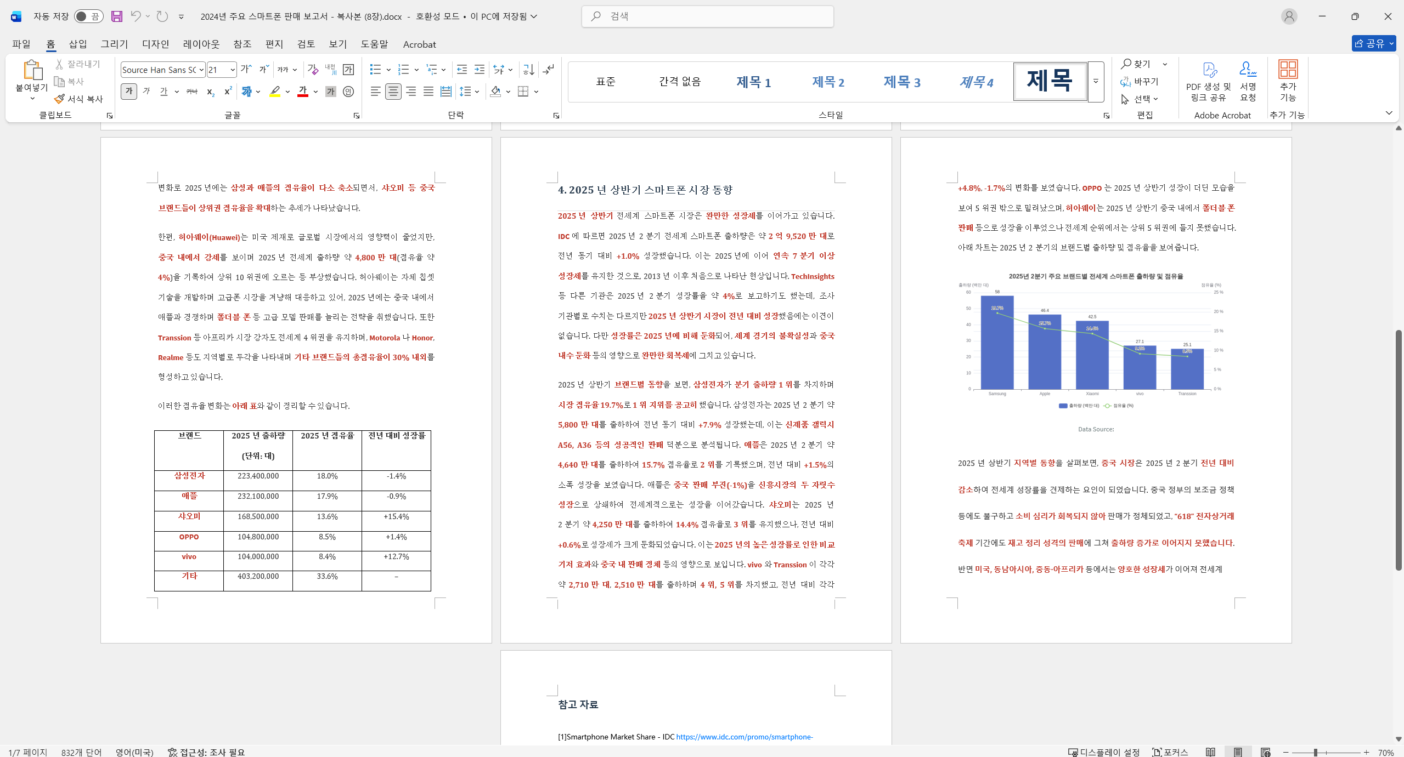
Task: Click the Shading paint bucket icon
Action: [x=496, y=92]
